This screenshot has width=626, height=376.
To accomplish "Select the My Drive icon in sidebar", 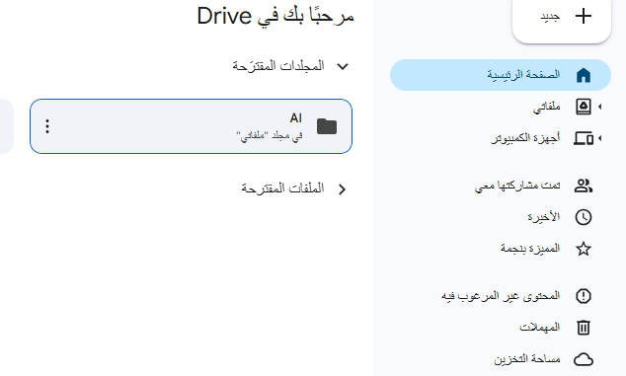I will click(x=584, y=107).
